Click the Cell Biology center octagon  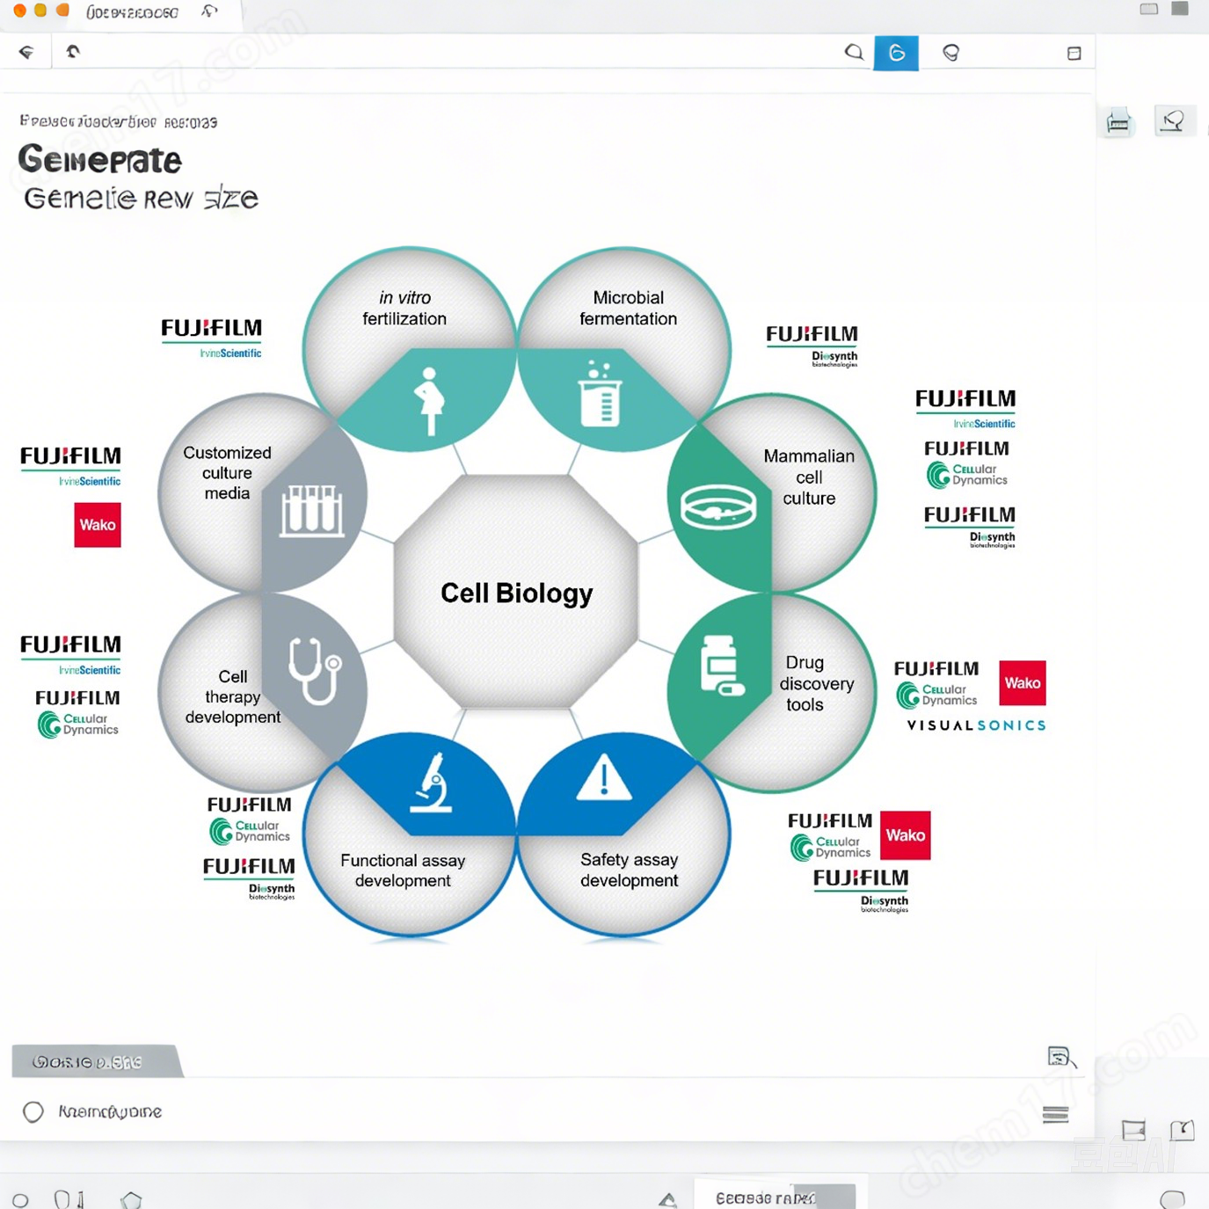[x=516, y=592]
